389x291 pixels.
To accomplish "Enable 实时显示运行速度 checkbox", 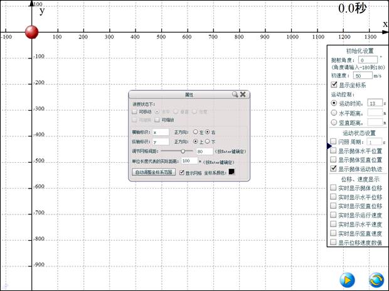I will 334,214.
